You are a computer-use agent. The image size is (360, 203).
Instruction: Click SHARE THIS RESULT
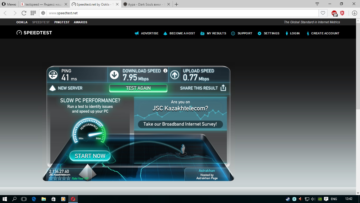click(x=203, y=88)
